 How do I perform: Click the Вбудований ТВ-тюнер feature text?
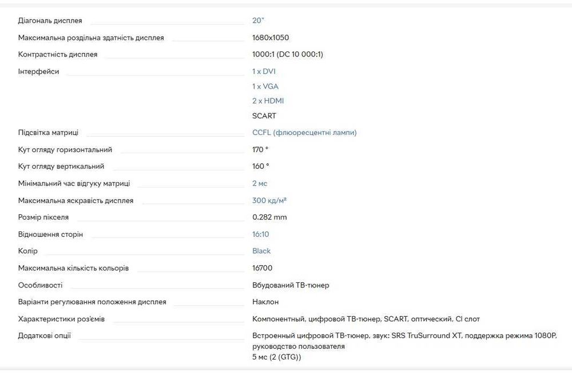click(291, 285)
